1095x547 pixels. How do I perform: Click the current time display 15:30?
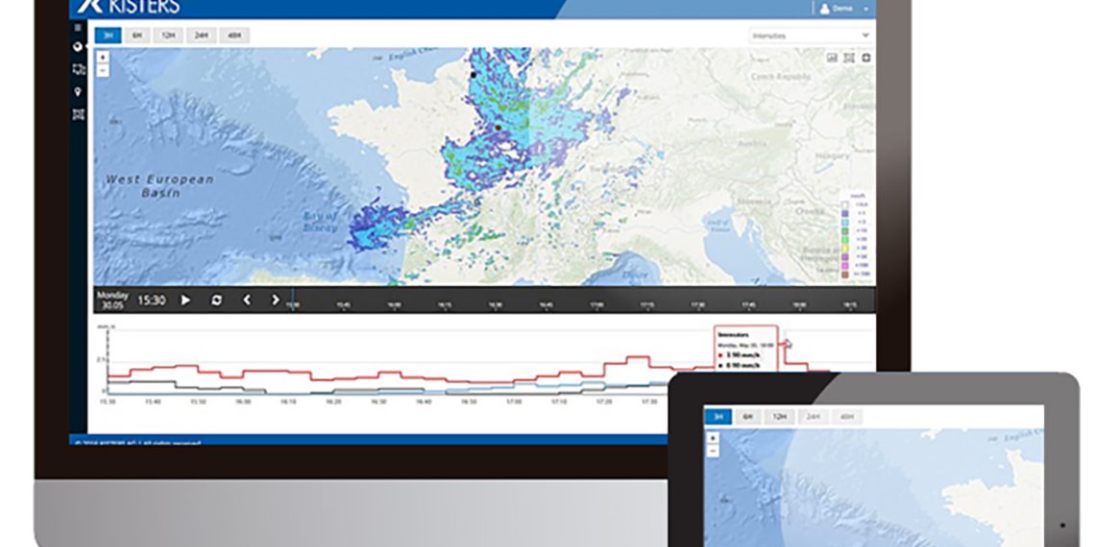(x=151, y=300)
